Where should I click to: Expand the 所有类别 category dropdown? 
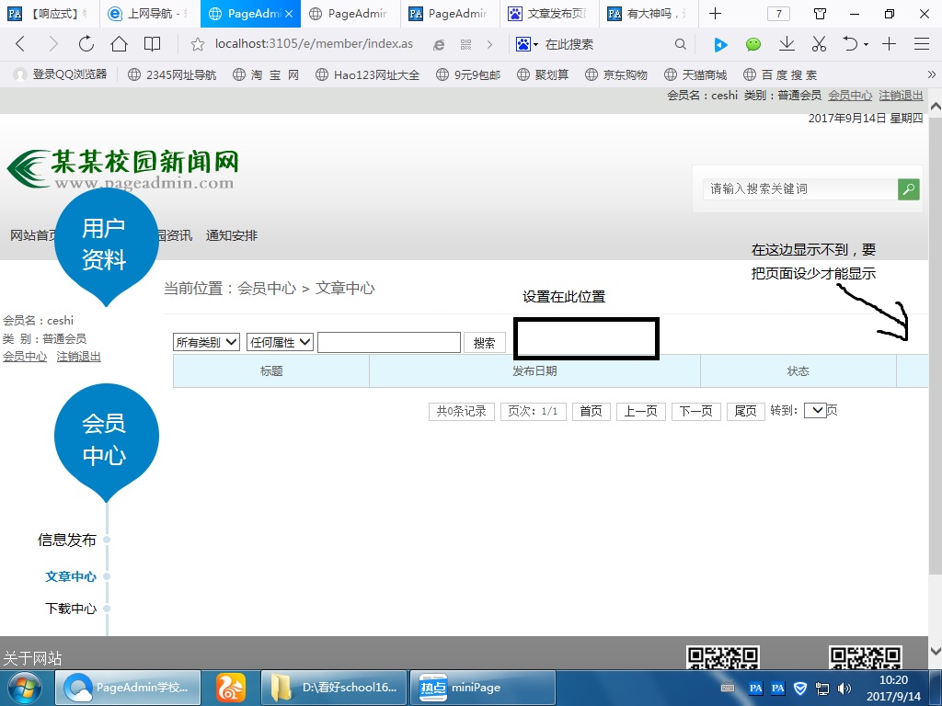click(x=207, y=342)
